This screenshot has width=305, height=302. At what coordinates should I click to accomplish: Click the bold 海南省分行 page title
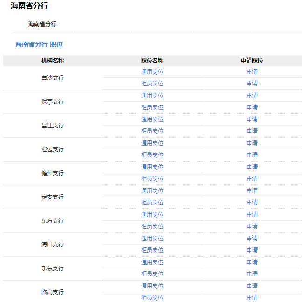pyautogui.click(x=29, y=6)
